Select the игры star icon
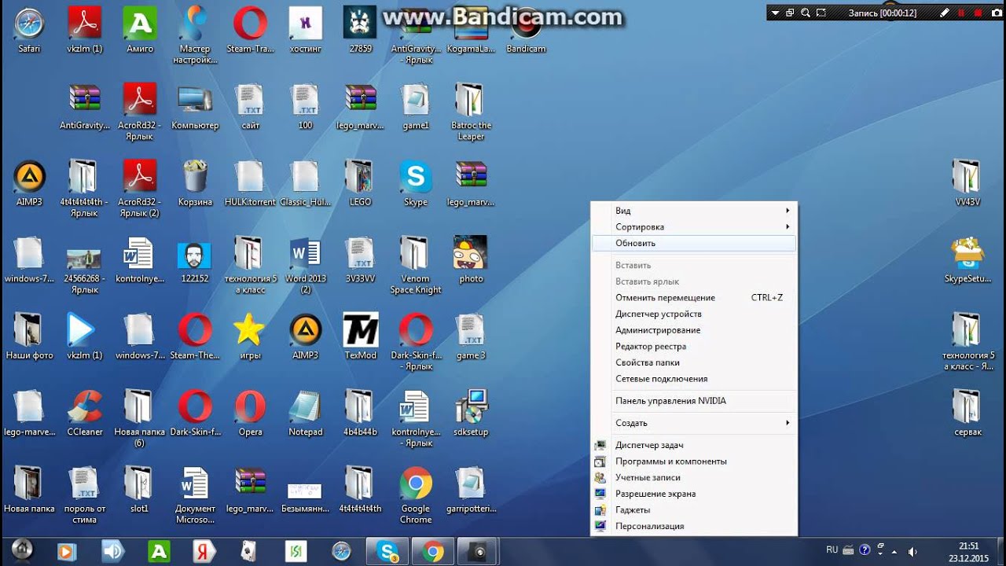The height and width of the screenshot is (566, 1006). 250,336
